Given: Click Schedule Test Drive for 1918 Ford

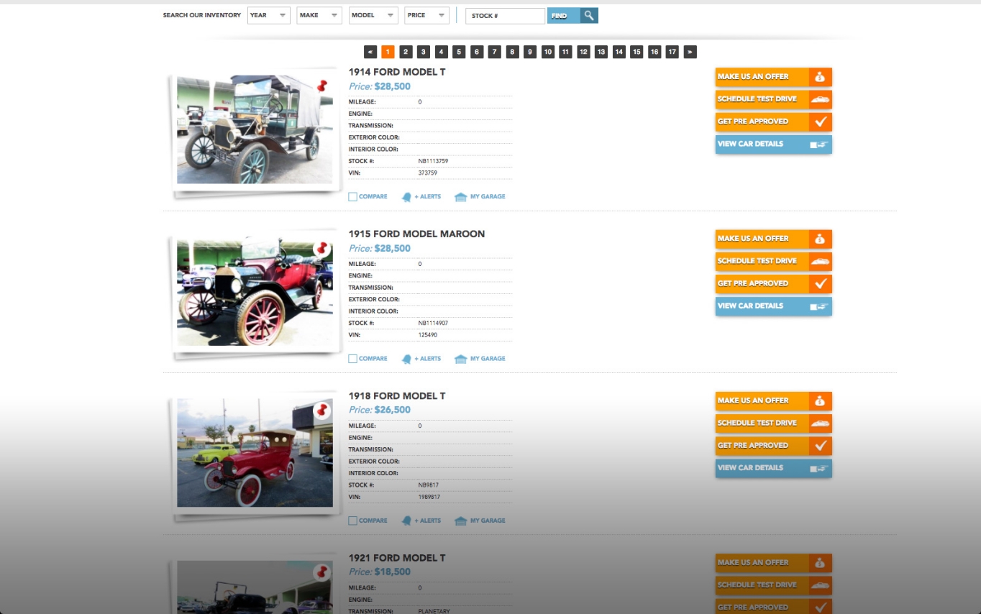Looking at the screenshot, I should click(773, 423).
